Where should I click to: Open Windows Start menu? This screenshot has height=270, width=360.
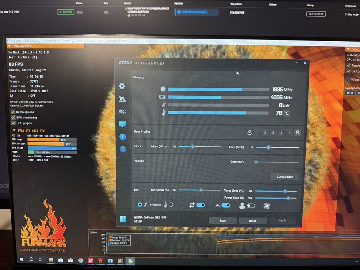[22, 259]
